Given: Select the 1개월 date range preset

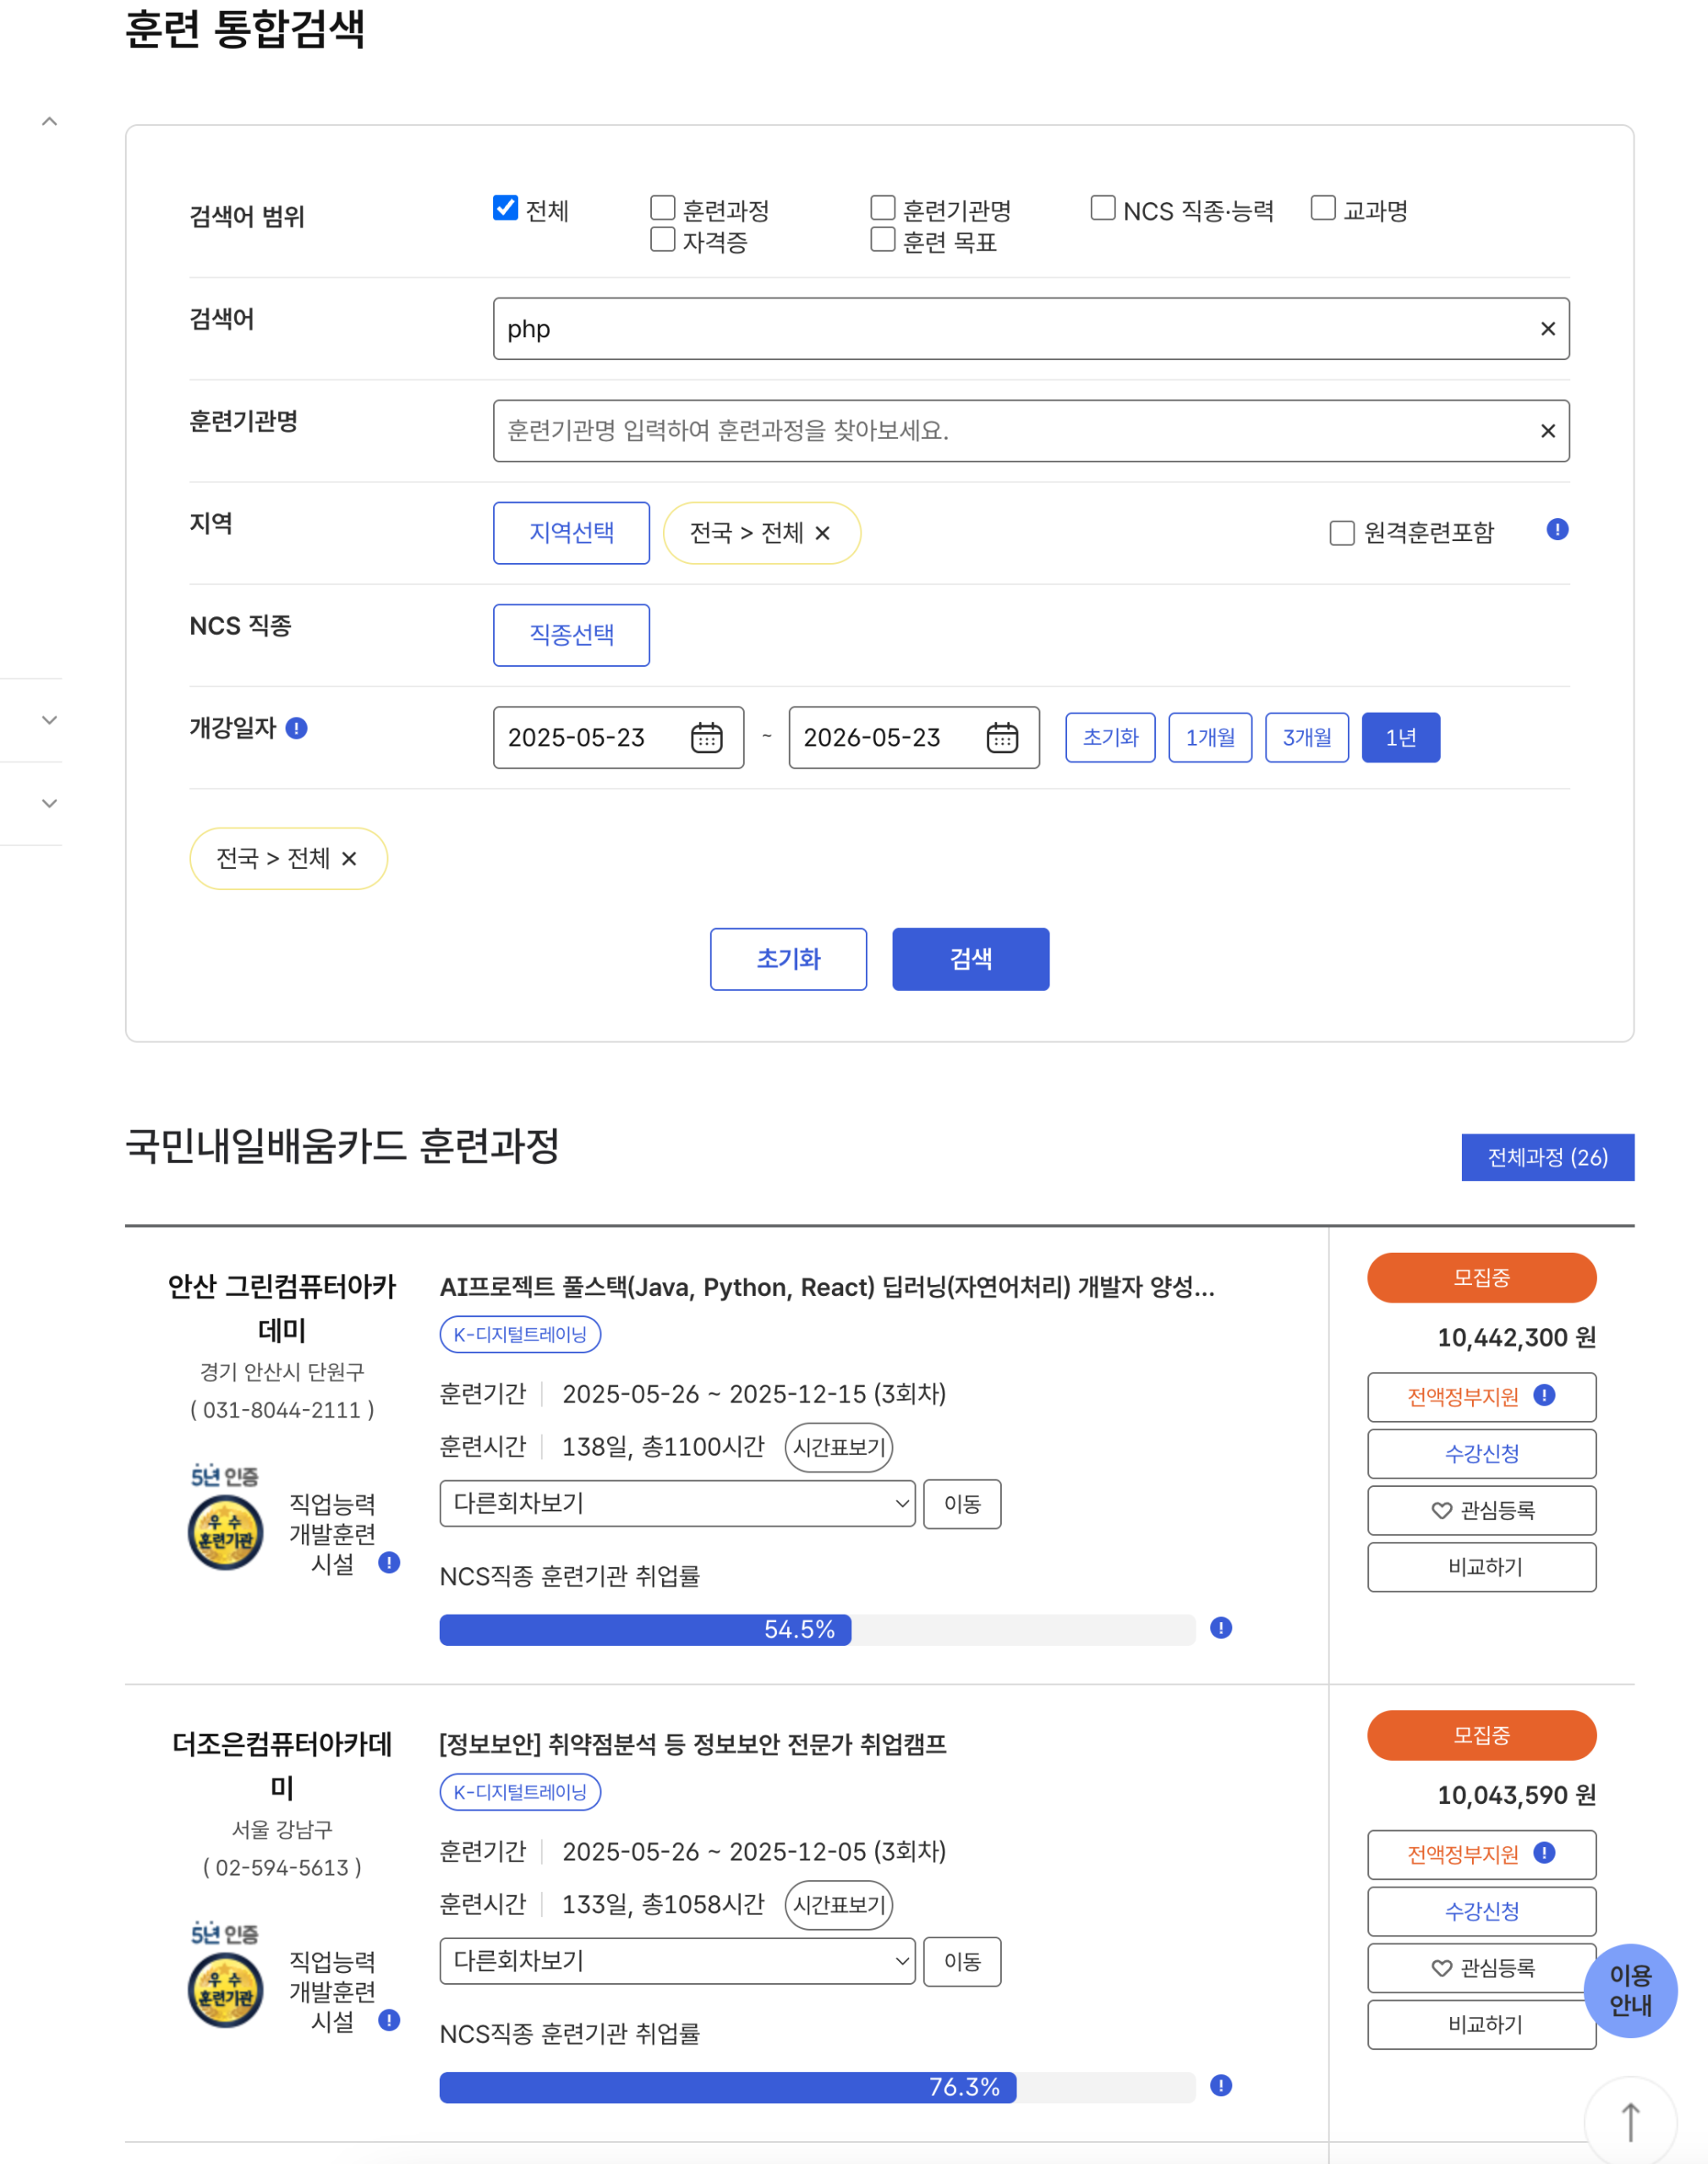Looking at the screenshot, I should [1210, 738].
